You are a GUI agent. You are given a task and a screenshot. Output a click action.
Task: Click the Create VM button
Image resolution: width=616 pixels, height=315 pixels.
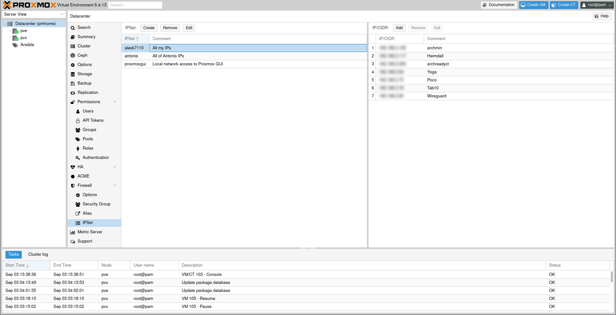[x=533, y=5]
